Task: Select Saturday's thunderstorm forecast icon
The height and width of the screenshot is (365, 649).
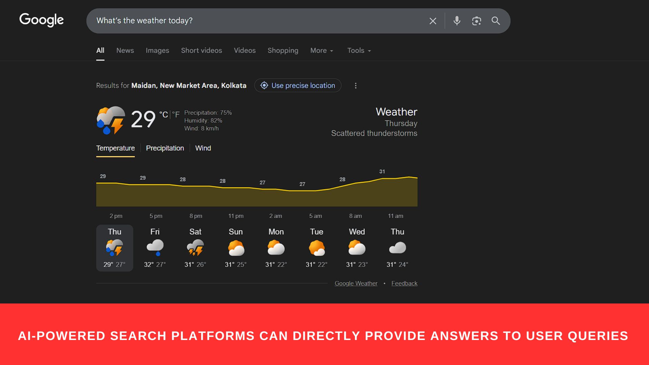Action: click(x=195, y=248)
